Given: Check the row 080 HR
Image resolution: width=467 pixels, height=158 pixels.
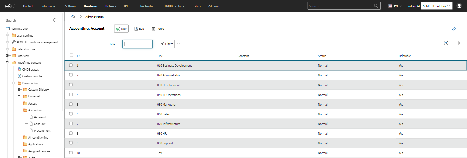Looking at the screenshot, I should point(71,133).
